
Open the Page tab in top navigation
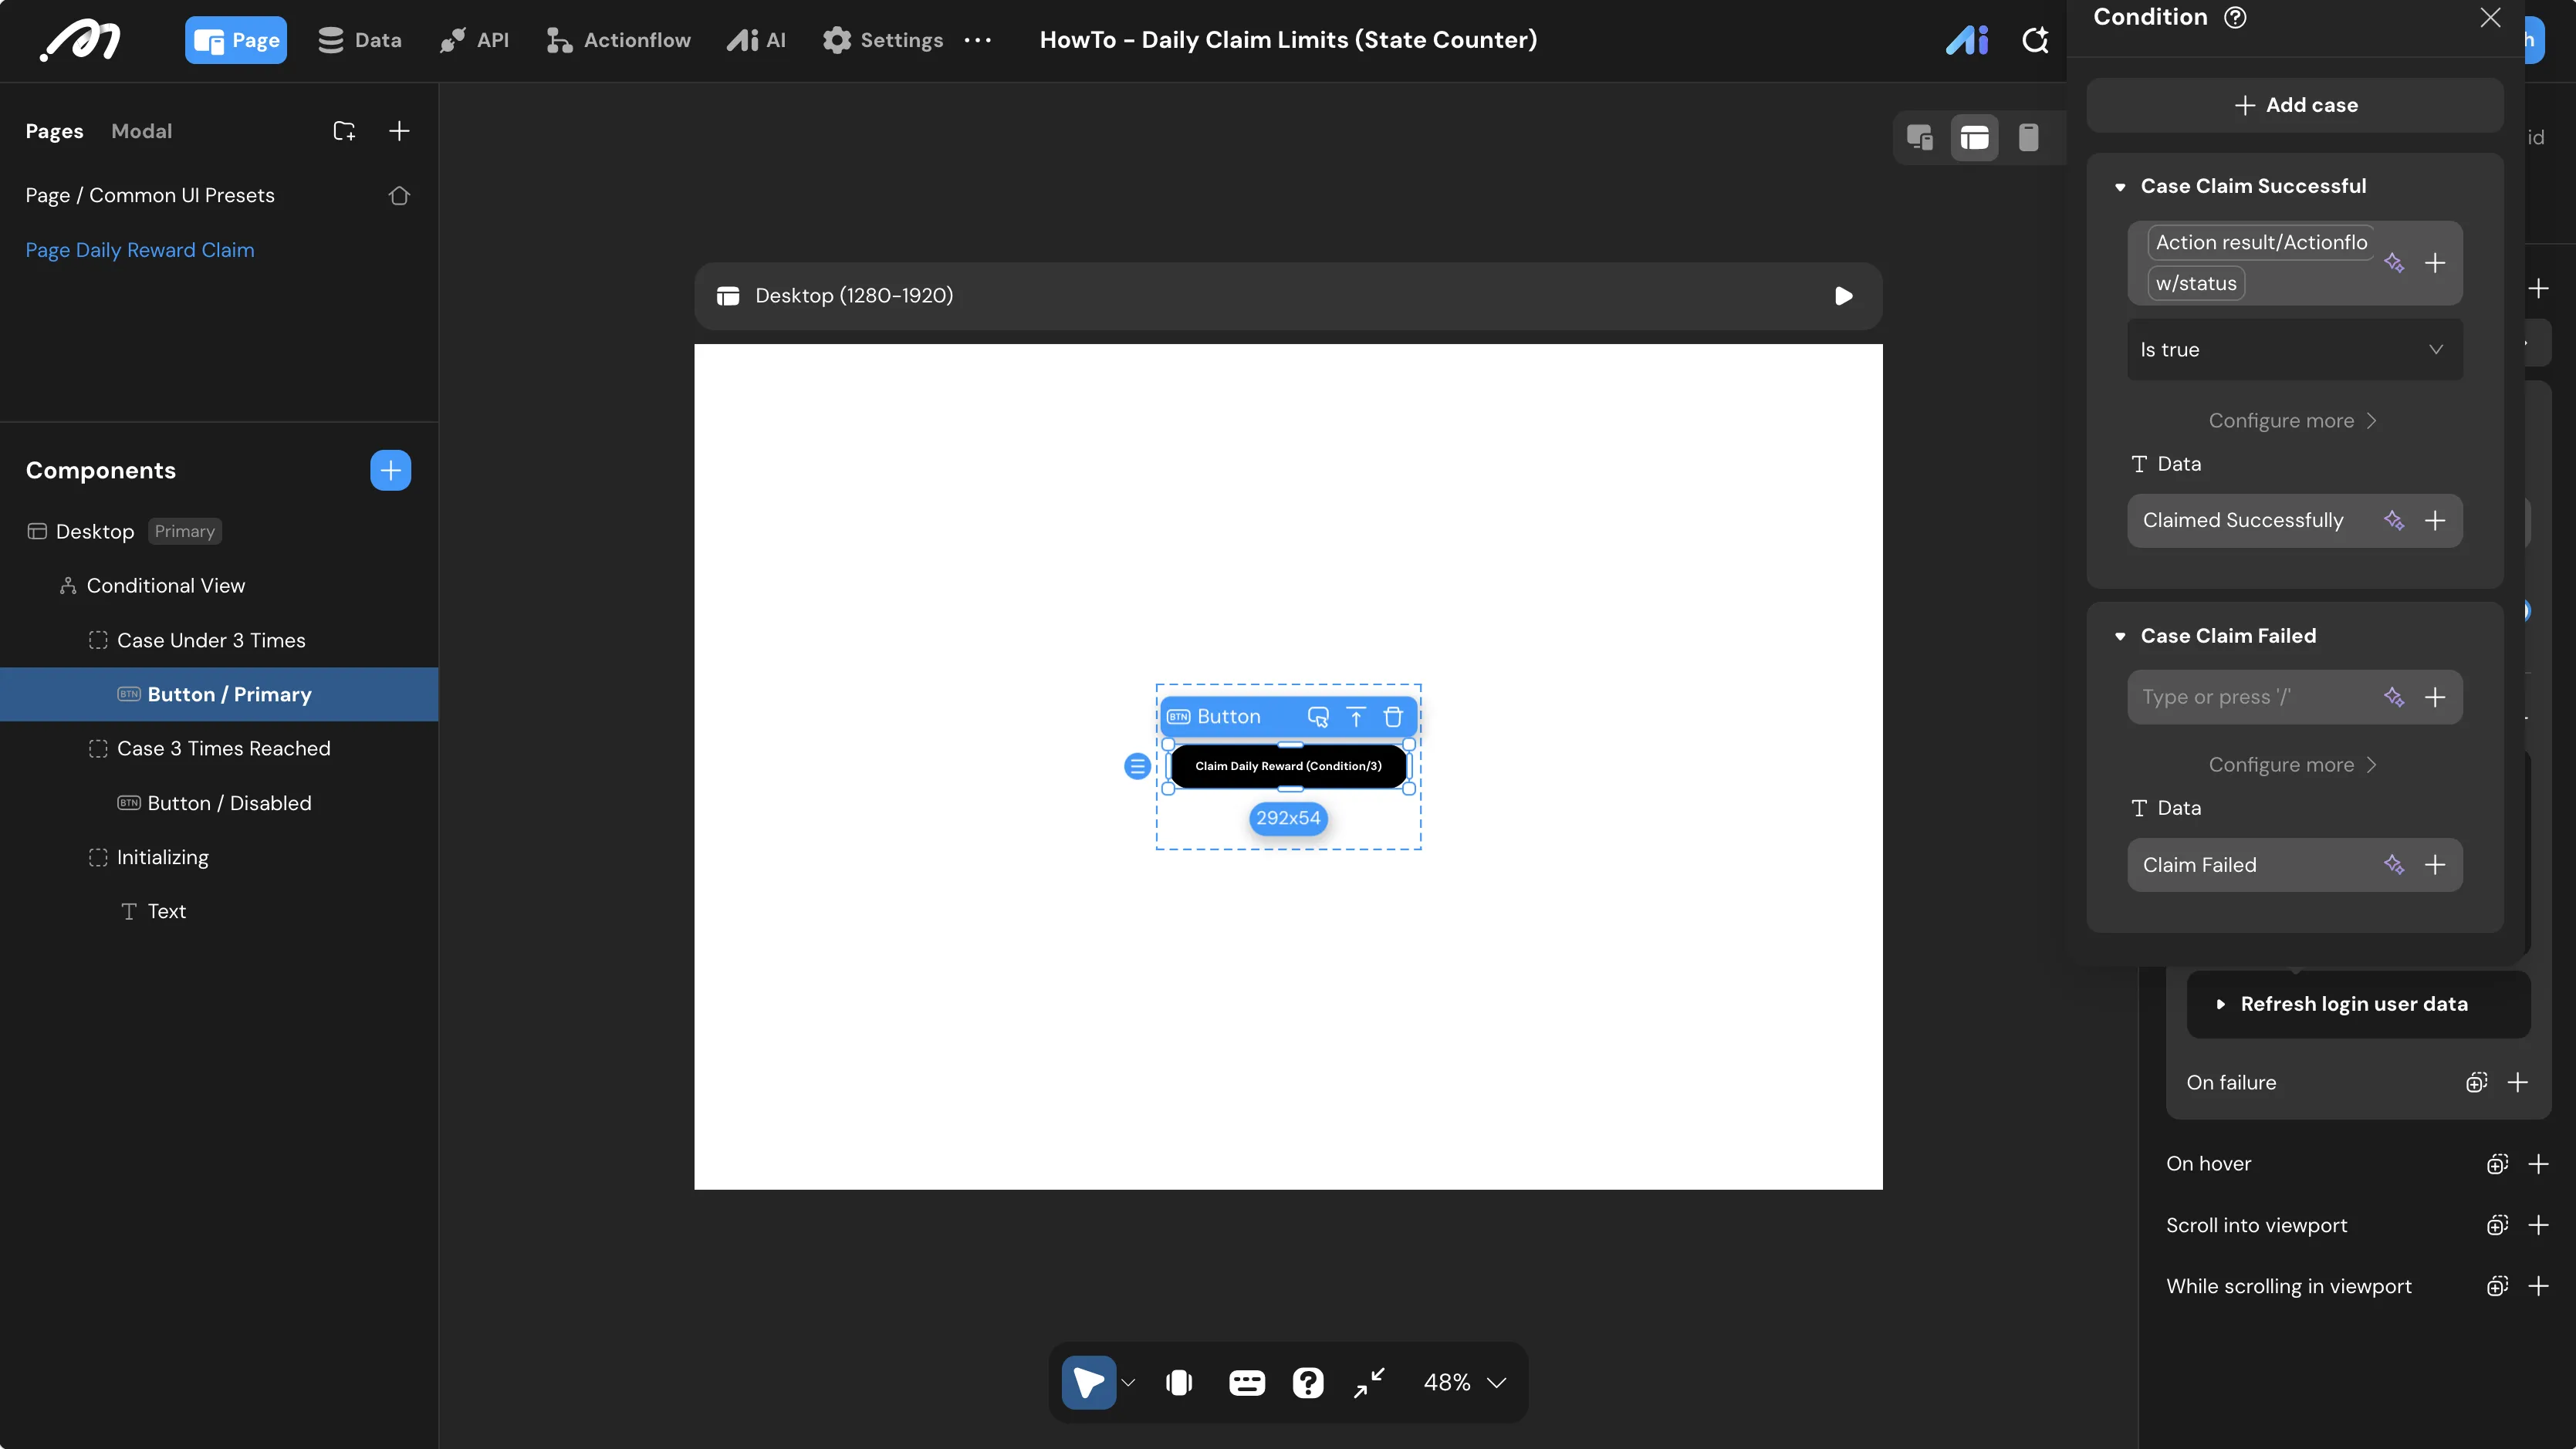(x=236, y=40)
